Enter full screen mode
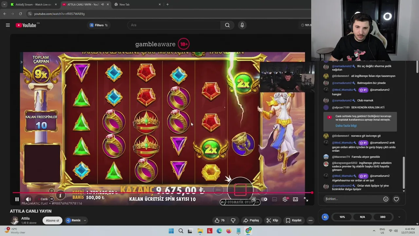 (x=306, y=199)
